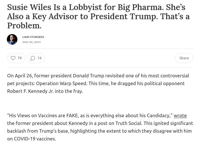Open the LIAM STURGESS author name link
This screenshot has width=200, height=145.
[x=33, y=37]
